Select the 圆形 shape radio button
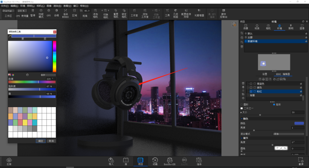Viewport: 309px width, 168px height. coord(241,105)
